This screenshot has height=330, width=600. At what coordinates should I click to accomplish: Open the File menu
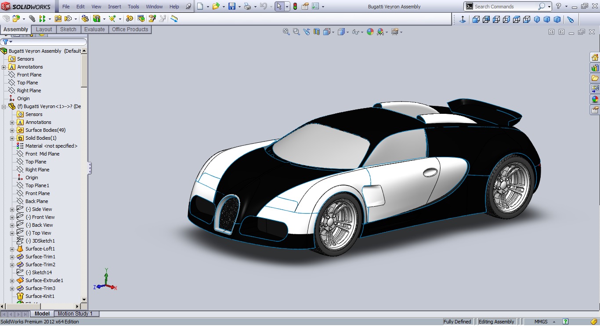point(66,7)
